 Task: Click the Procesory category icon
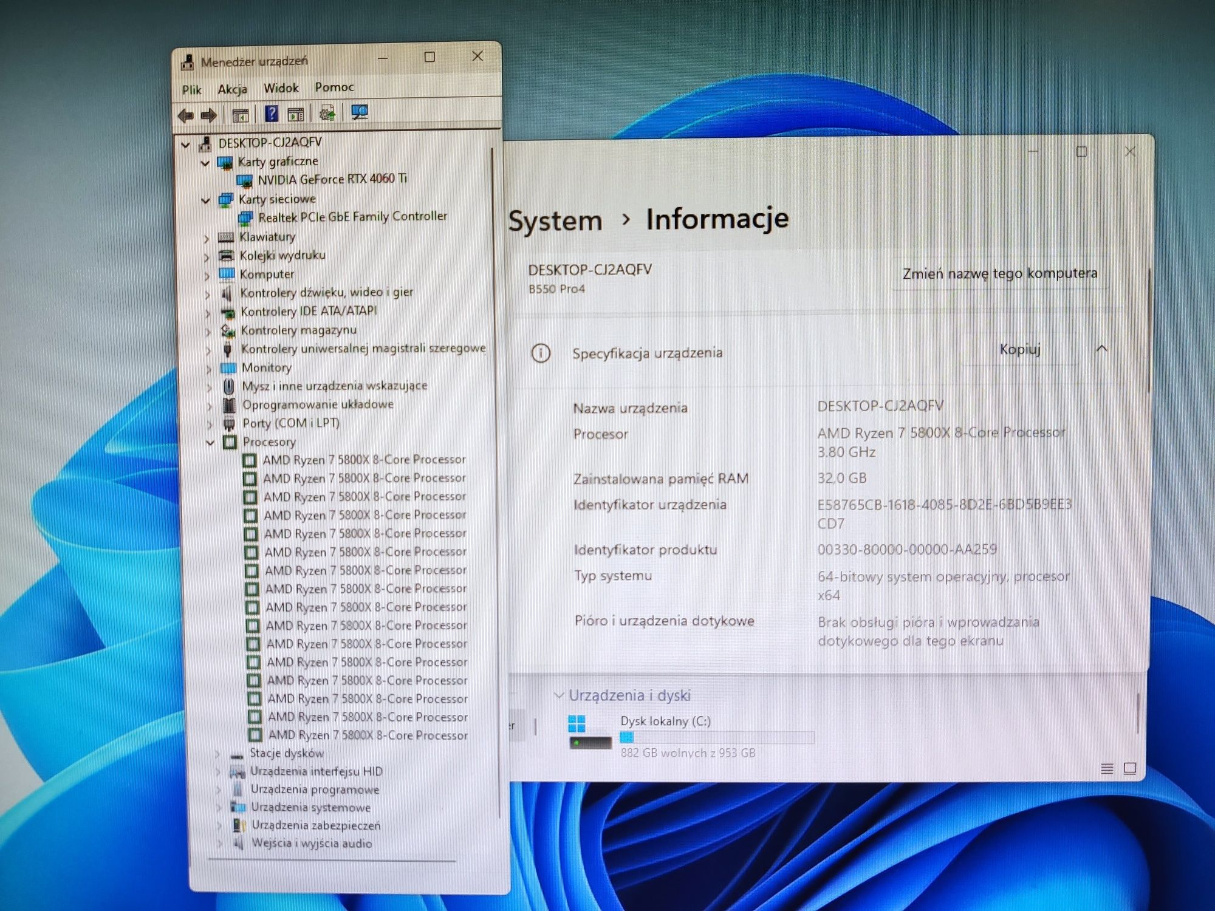(230, 442)
